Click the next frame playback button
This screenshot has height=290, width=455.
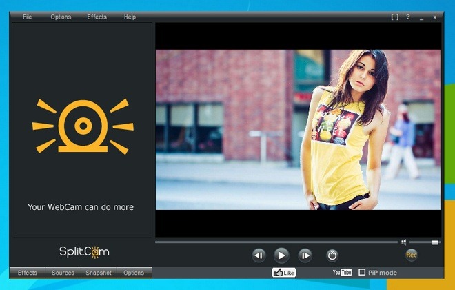coord(305,255)
